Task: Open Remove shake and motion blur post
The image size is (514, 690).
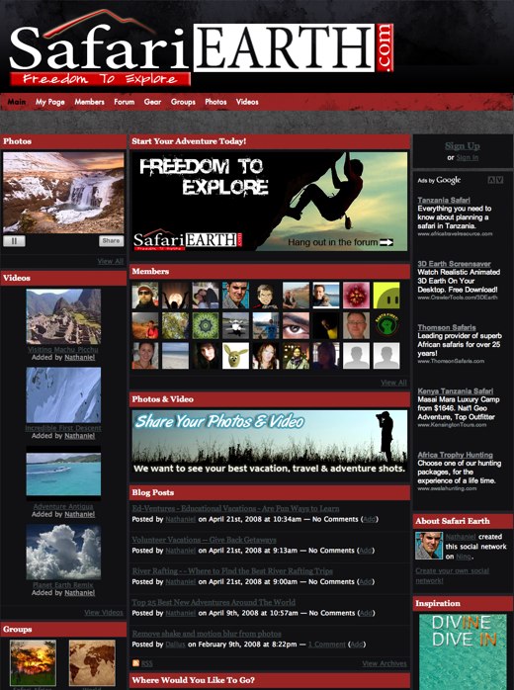Action: pos(207,634)
